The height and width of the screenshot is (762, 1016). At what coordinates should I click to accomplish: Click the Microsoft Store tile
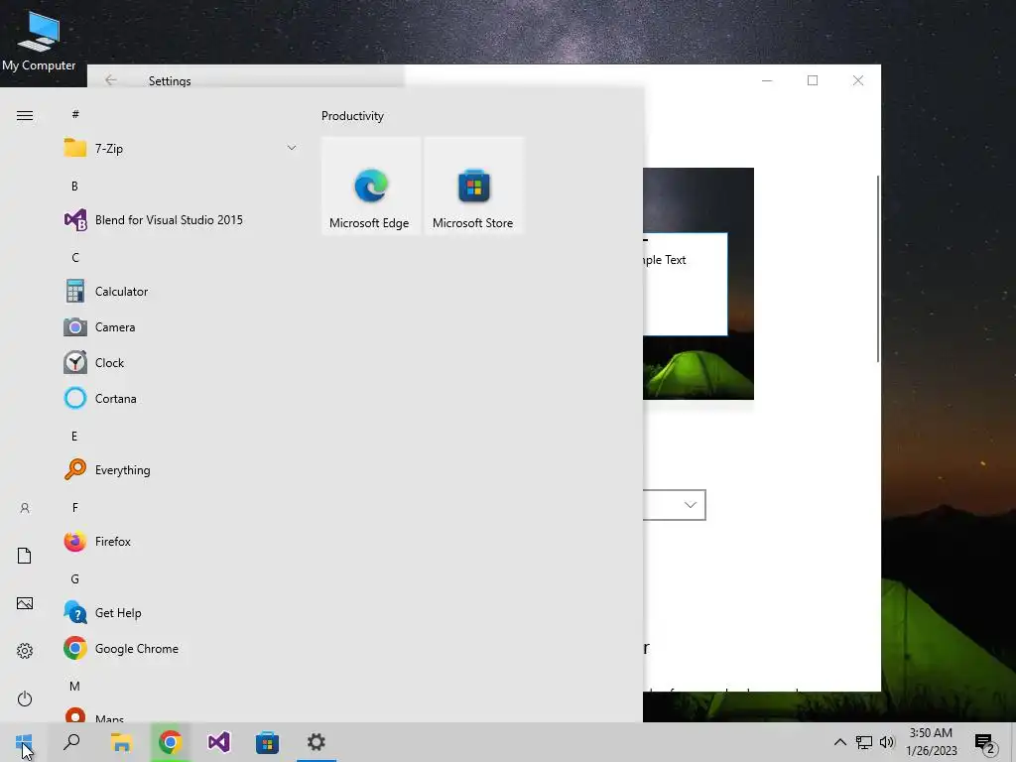[473, 186]
